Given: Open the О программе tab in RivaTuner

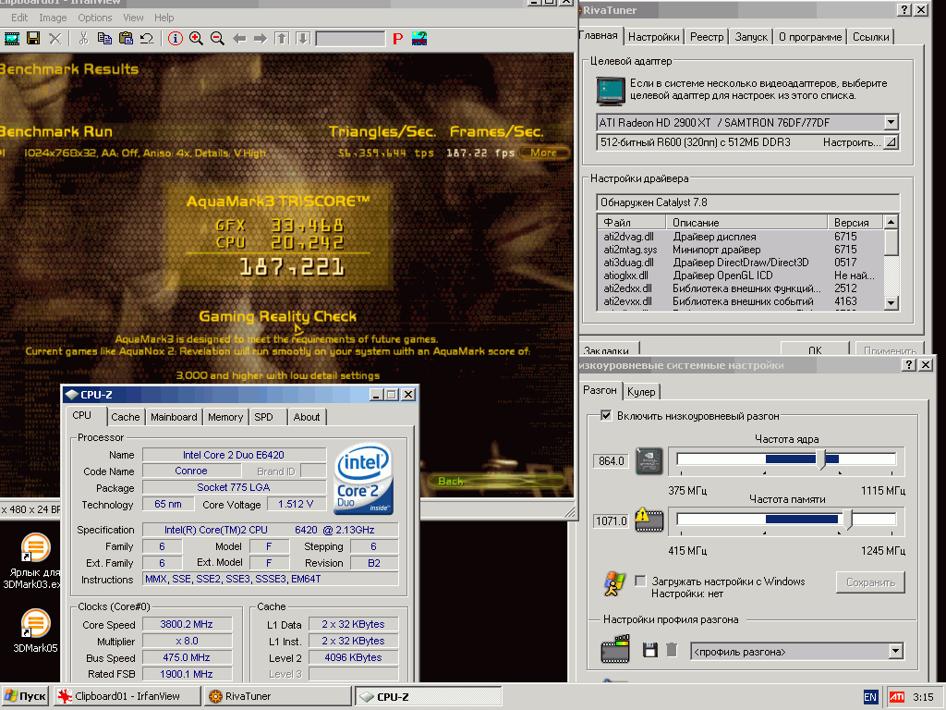Looking at the screenshot, I should (809, 37).
